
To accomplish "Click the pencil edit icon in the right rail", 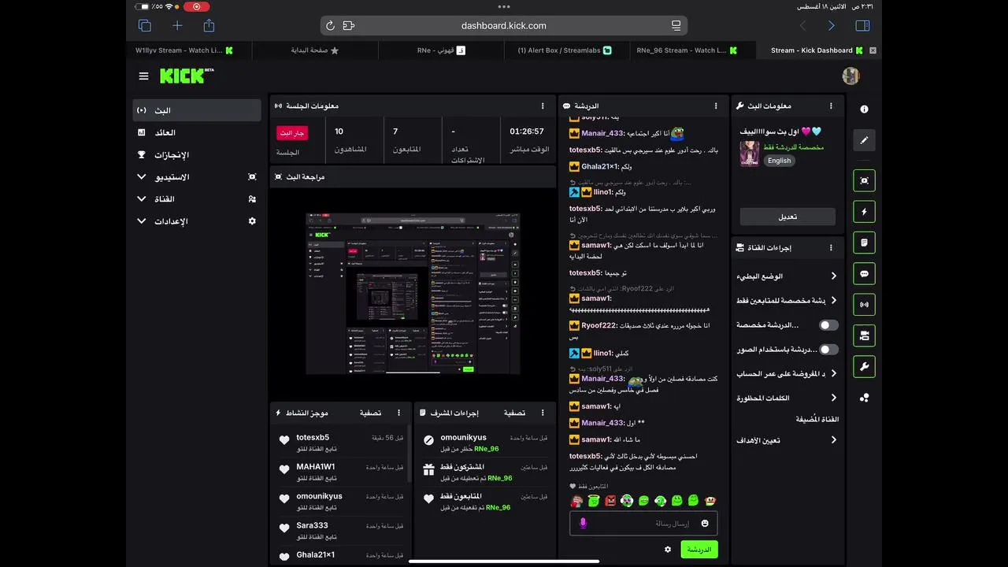I will [x=864, y=140].
